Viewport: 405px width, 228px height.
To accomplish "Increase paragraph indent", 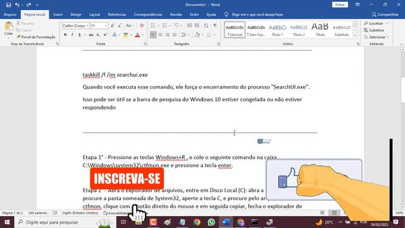I will (197, 25).
